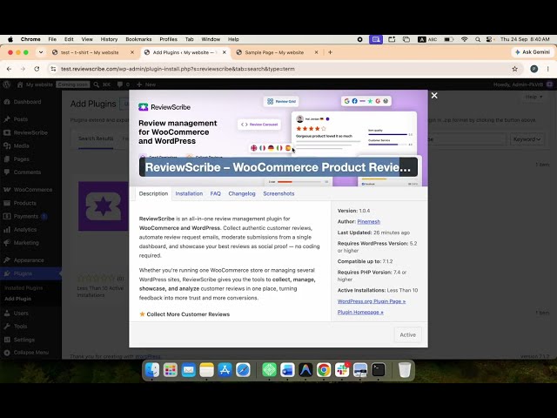Open Notes app in the dock
Image resolution: width=557 pixels, height=418 pixels.
207,370
